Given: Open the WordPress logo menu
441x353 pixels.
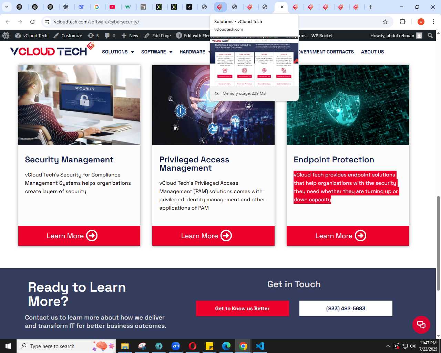Looking at the screenshot, I should point(6,36).
